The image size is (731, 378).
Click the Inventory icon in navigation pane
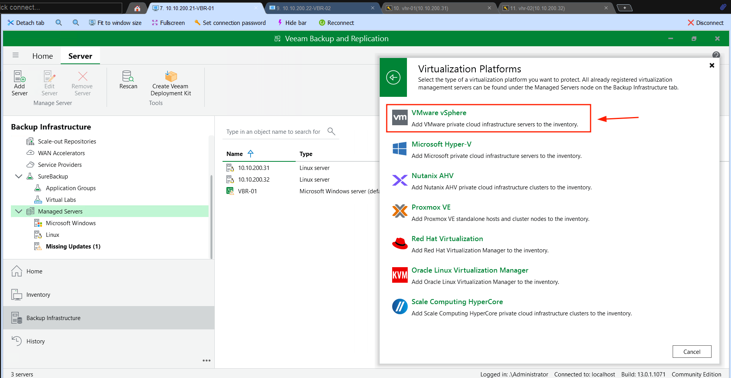coord(17,294)
